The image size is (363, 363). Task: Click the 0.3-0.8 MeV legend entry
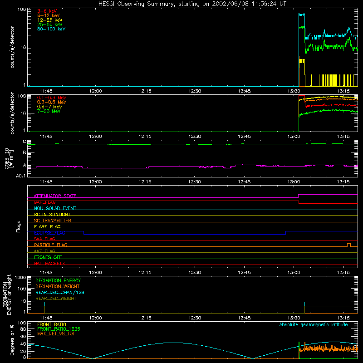tap(52, 102)
